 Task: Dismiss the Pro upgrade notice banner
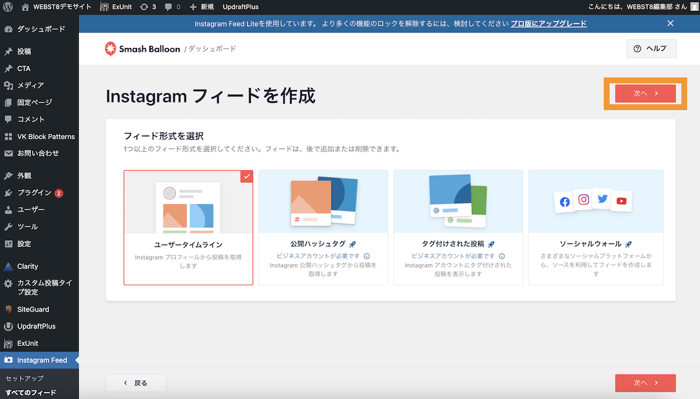(x=670, y=23)
